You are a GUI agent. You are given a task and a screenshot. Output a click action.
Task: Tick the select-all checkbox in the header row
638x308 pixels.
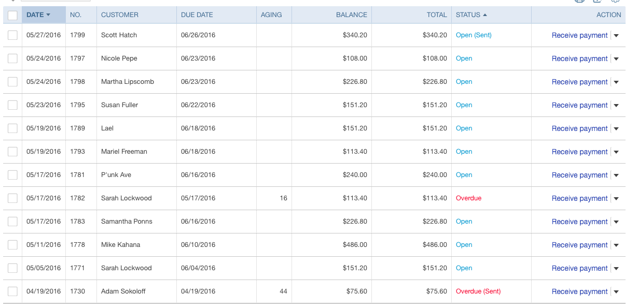click(x=13, y=15)
